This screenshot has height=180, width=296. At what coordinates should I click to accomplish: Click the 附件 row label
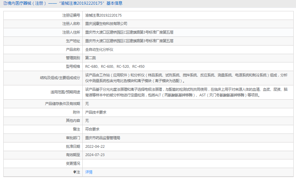click(76, 112)
